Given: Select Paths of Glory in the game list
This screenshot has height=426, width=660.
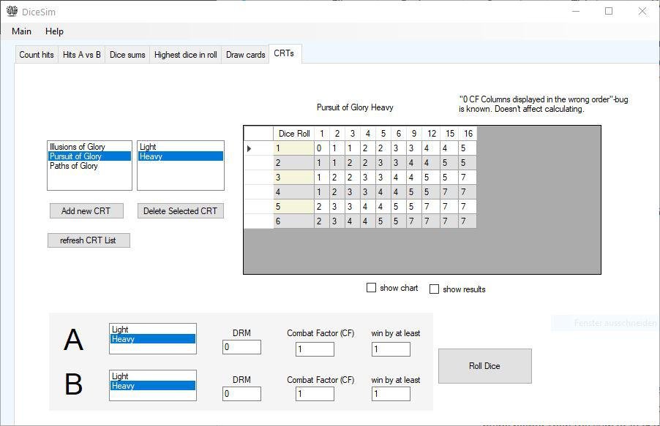Looking at the screenshot, I should click(89, 166).
